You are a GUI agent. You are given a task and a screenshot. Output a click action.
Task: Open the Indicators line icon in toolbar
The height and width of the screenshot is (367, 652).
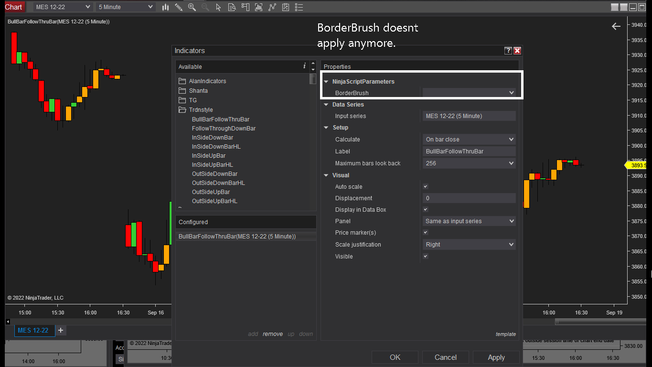(x=272, y=7)
